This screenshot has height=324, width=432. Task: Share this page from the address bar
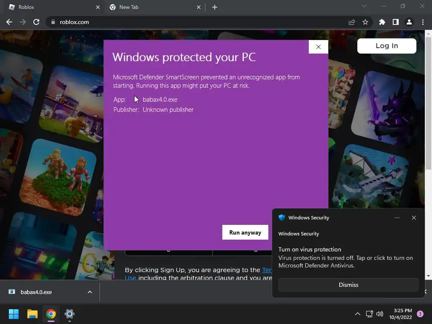[x=352, y=22]
